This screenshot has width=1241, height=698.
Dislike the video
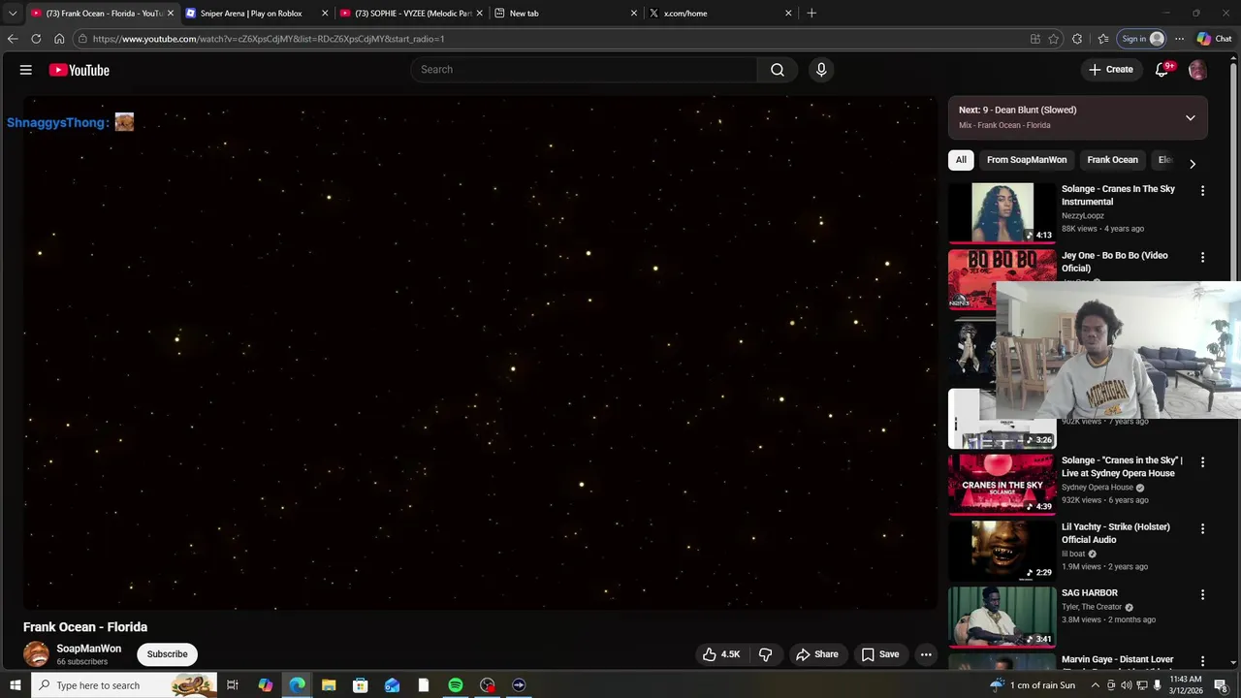click(x=766, y=654)
